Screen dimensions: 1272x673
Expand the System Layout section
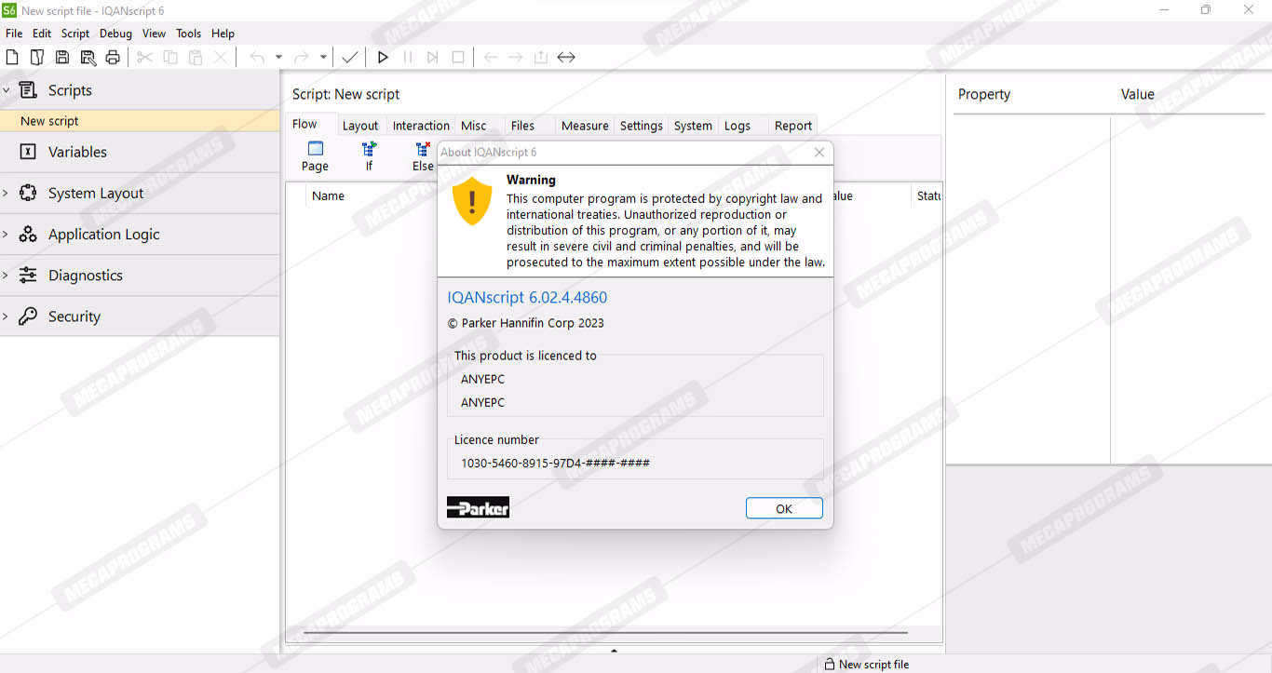click(x=6, y=194)
